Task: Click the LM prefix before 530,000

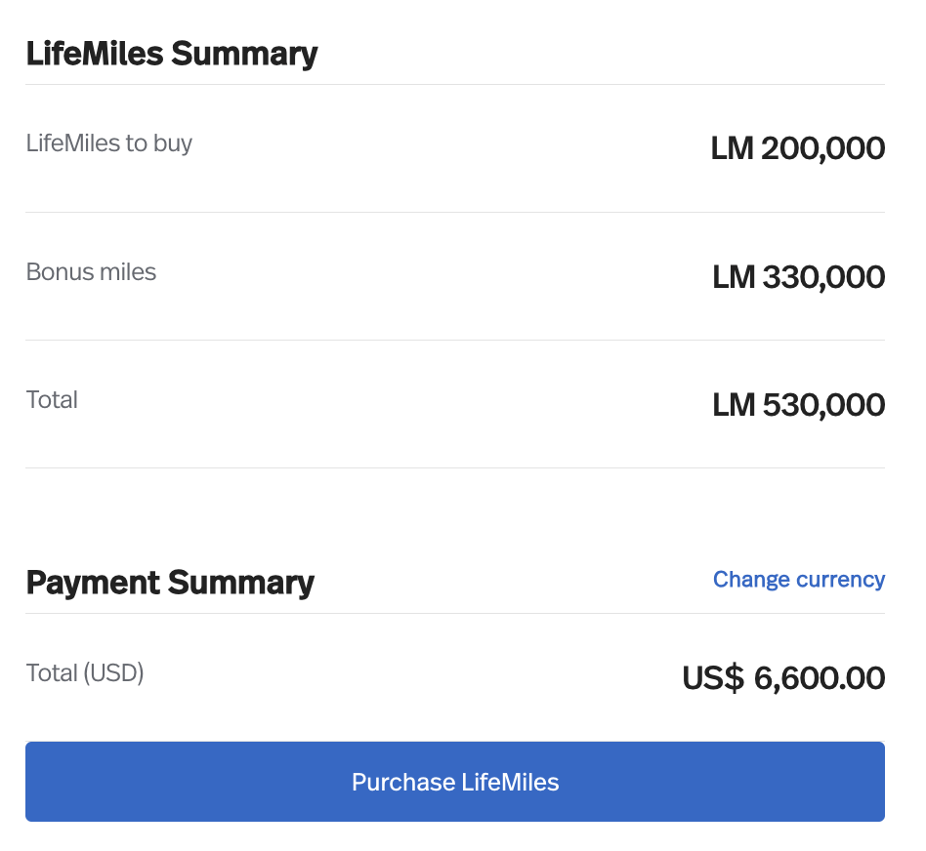Action: [x=734, y=405]
